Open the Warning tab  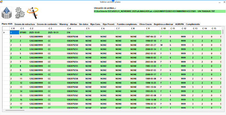[x=63, y=24]
